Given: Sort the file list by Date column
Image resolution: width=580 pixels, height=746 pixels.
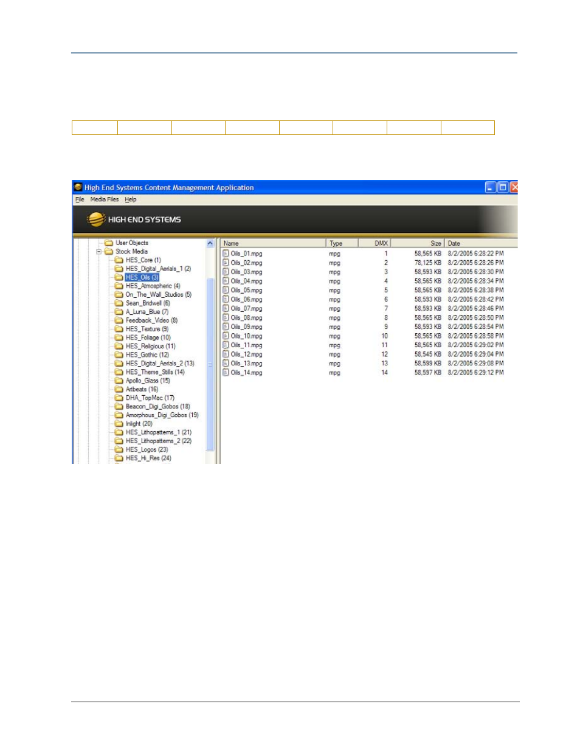Looking at the screenshot, I should click(481, 243).
